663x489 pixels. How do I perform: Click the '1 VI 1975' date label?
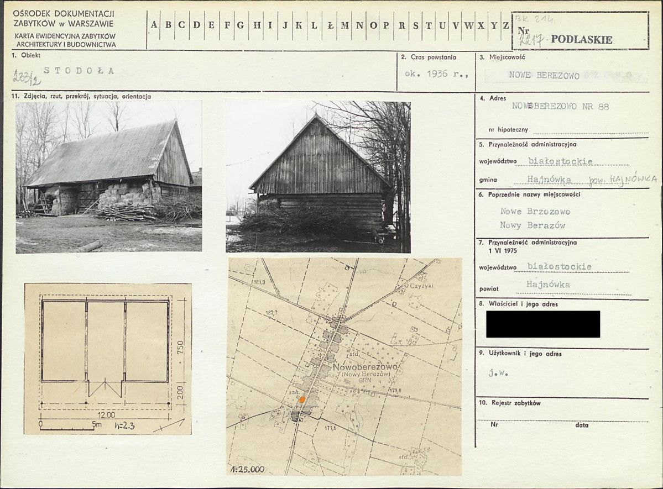click(x=503, y=251)
